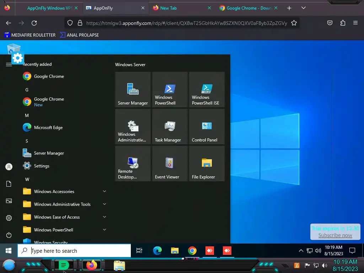Switch to the AppOnFly tab
This screenshot has width=364, height=273.
pos(115,8)
